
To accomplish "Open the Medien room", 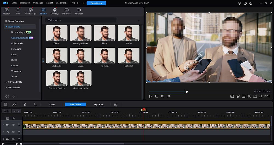I will tap(7, 11).
